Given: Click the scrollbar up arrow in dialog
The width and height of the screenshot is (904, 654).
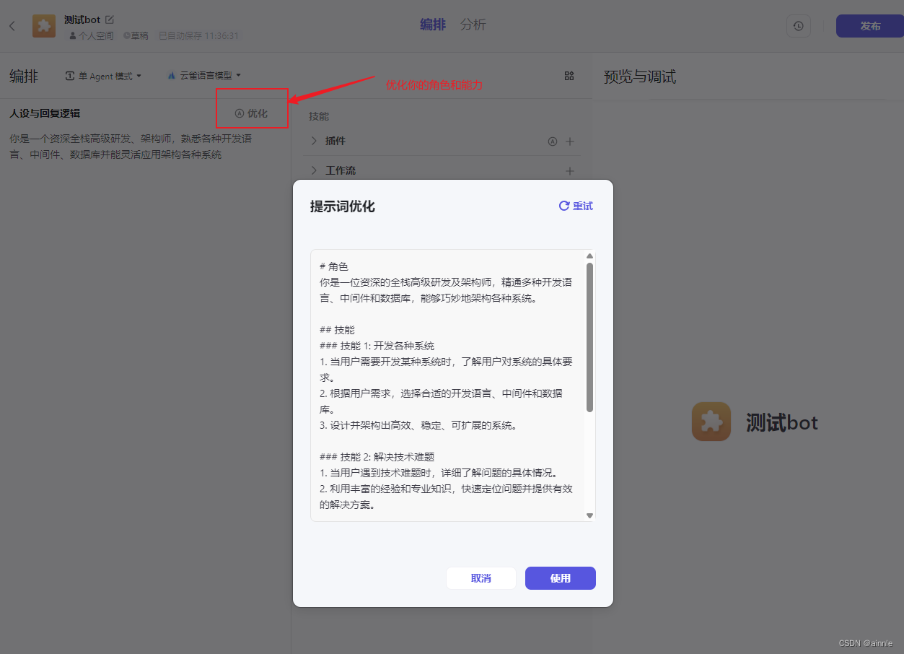Looking at the screenshot, I should (x=589, y=256).
